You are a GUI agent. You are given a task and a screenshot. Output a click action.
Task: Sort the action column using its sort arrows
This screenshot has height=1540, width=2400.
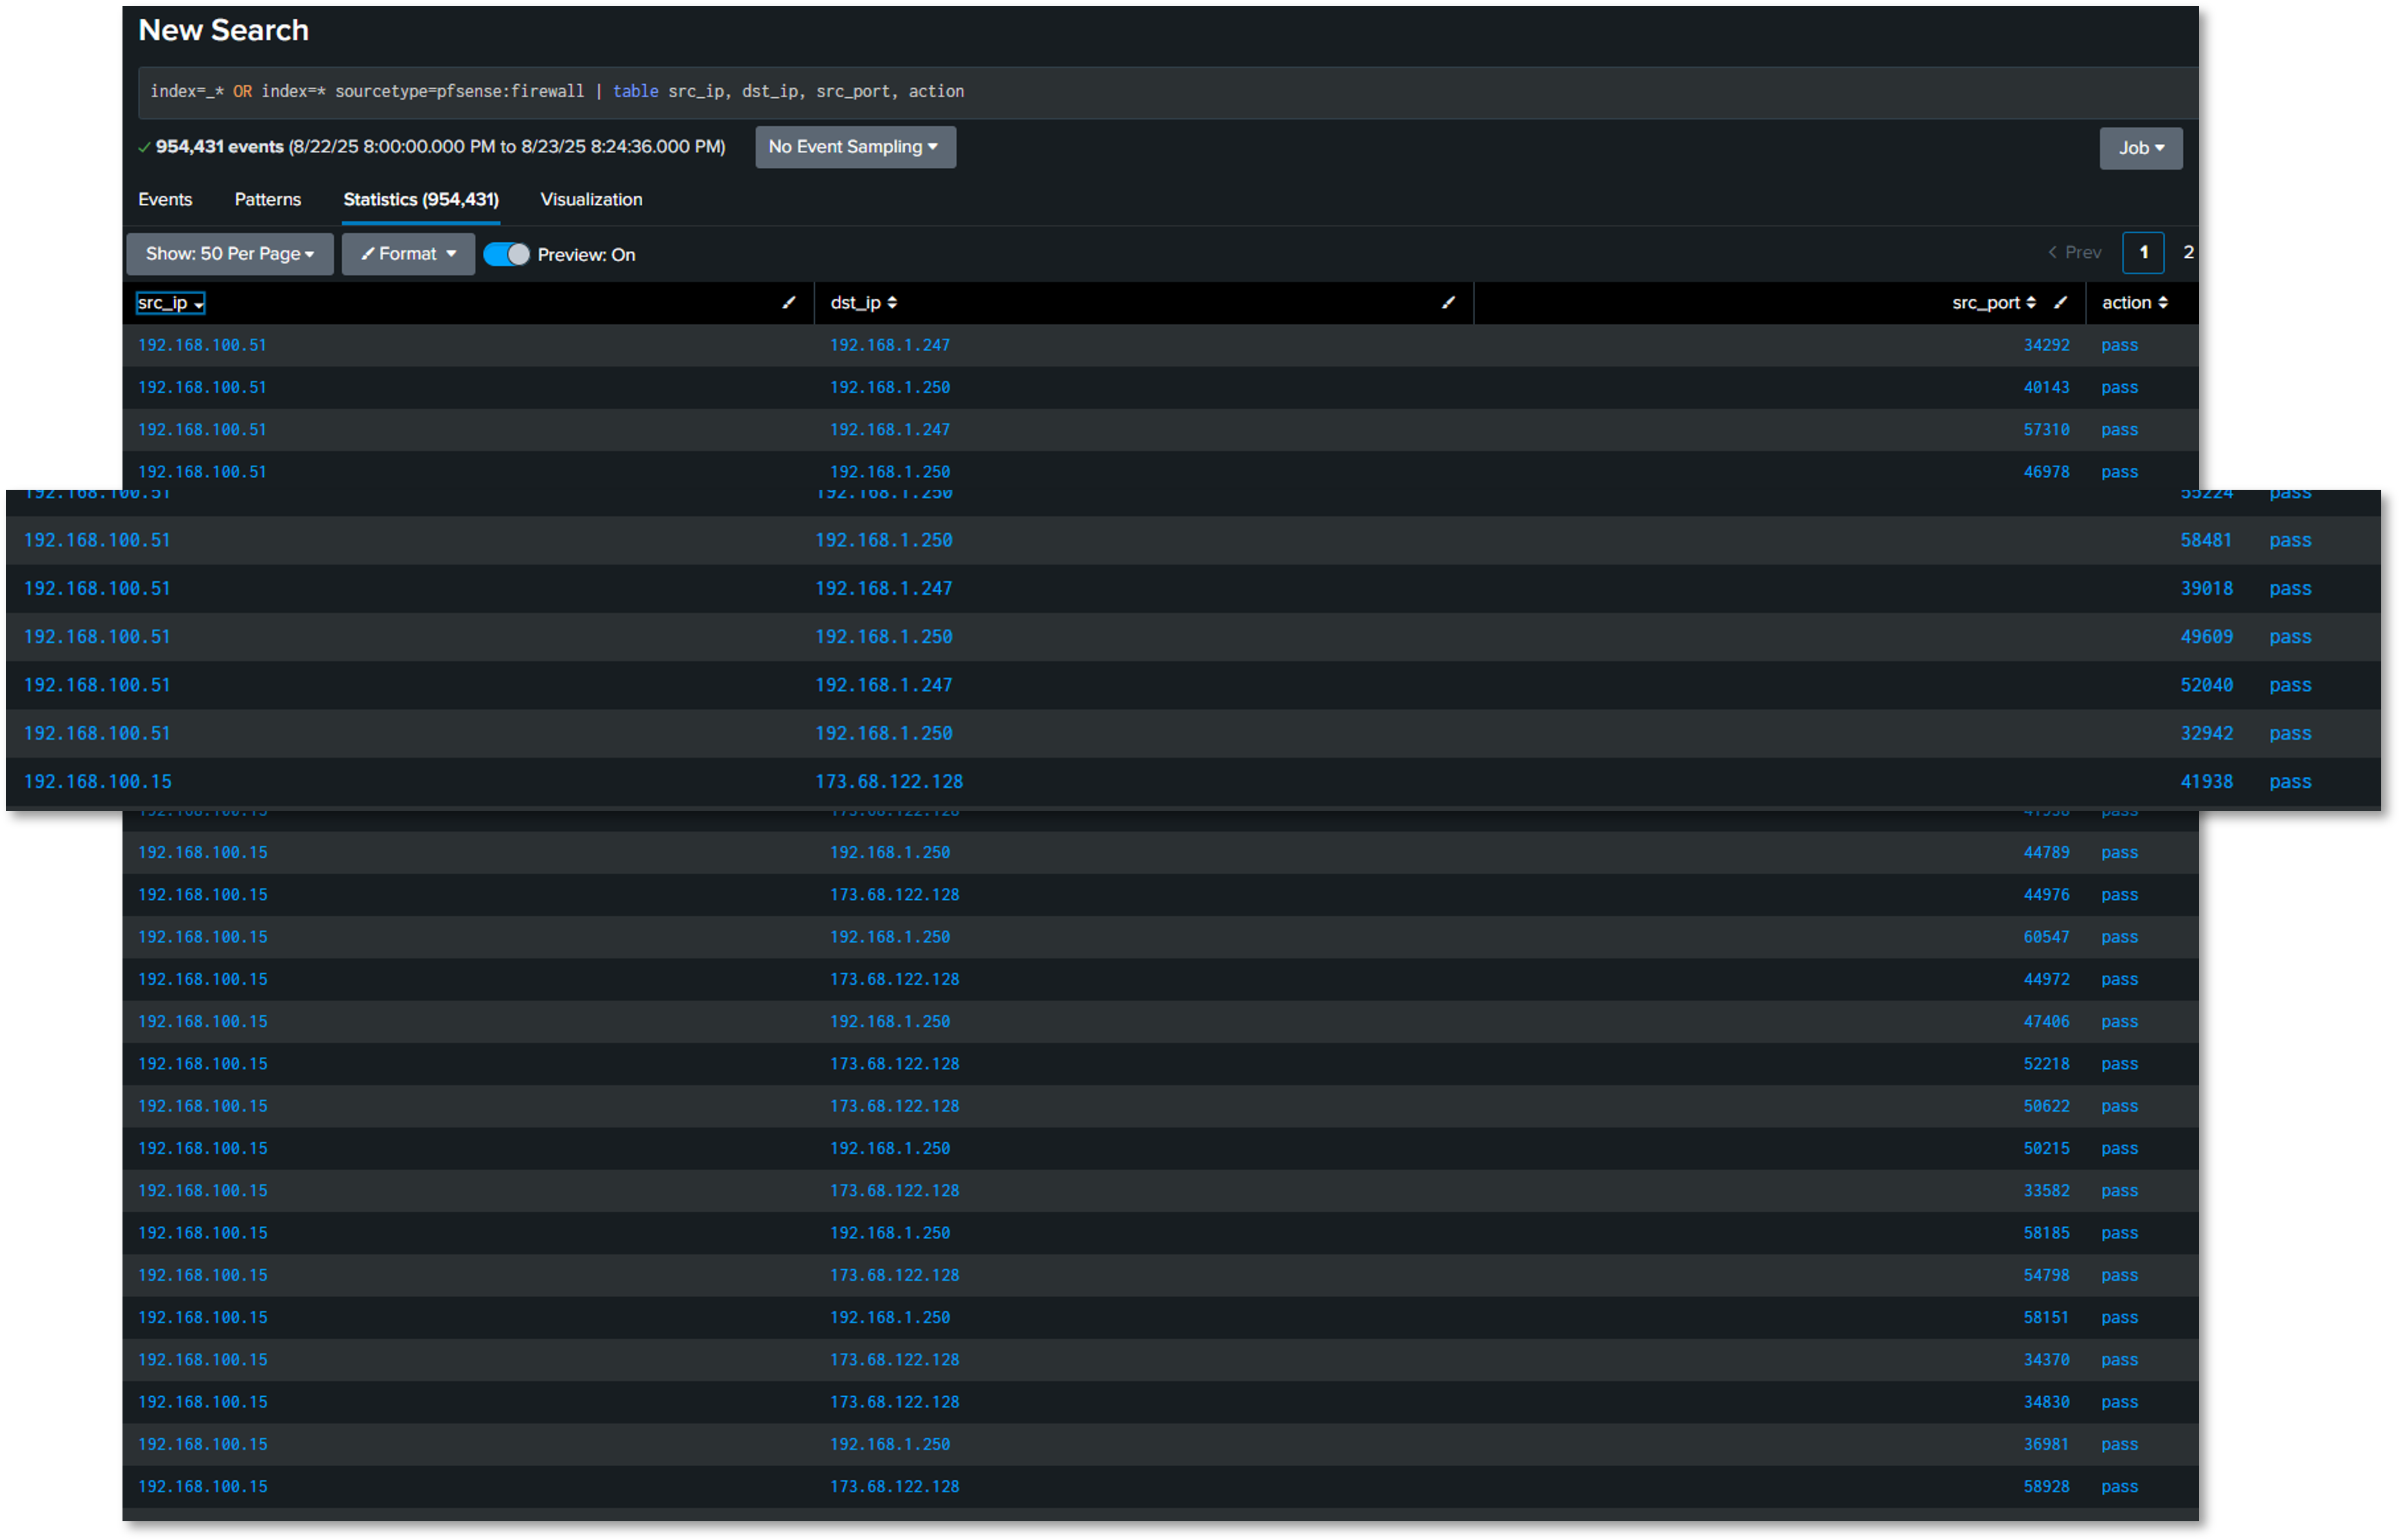(x=2164, y=302)
